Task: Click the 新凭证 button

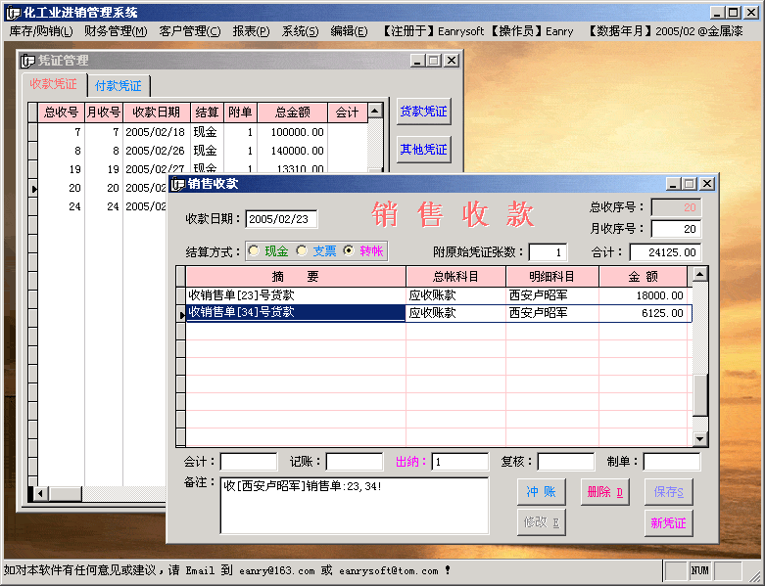Action: 668,522
